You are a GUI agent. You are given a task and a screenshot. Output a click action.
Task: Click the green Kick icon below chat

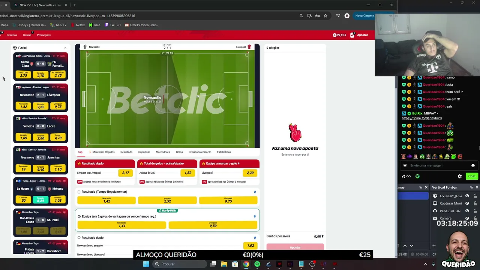click(417, 176)
